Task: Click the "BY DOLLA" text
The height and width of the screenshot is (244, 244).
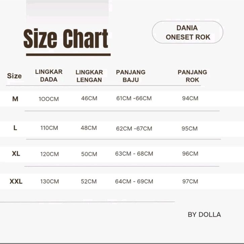Action: 204,214
